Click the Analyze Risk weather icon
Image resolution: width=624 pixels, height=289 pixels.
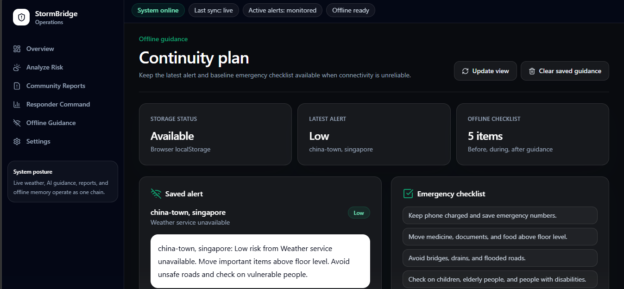(x=17, y=67)
